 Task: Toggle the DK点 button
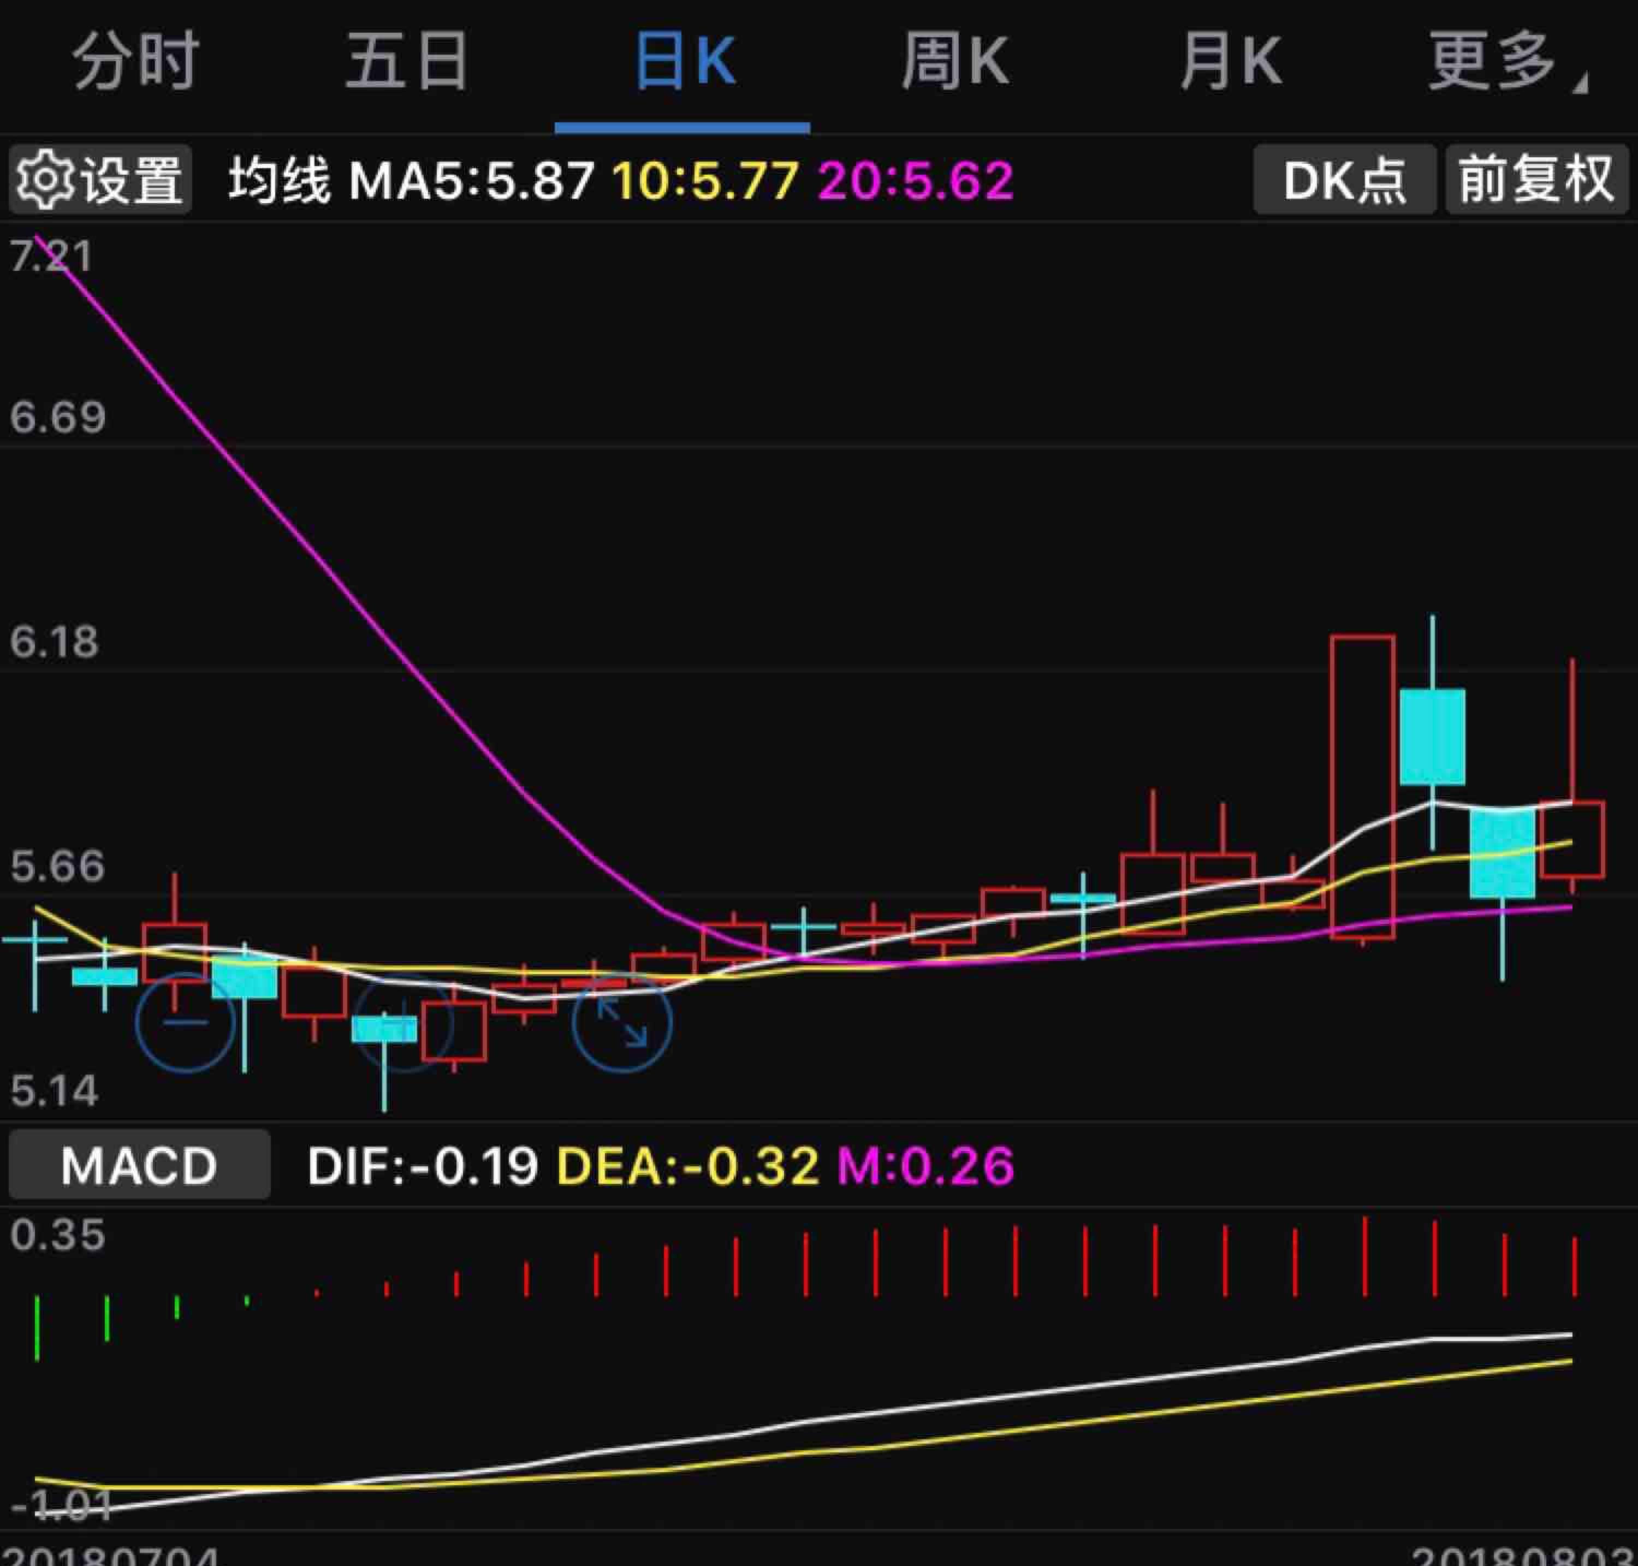point(1344,179)
